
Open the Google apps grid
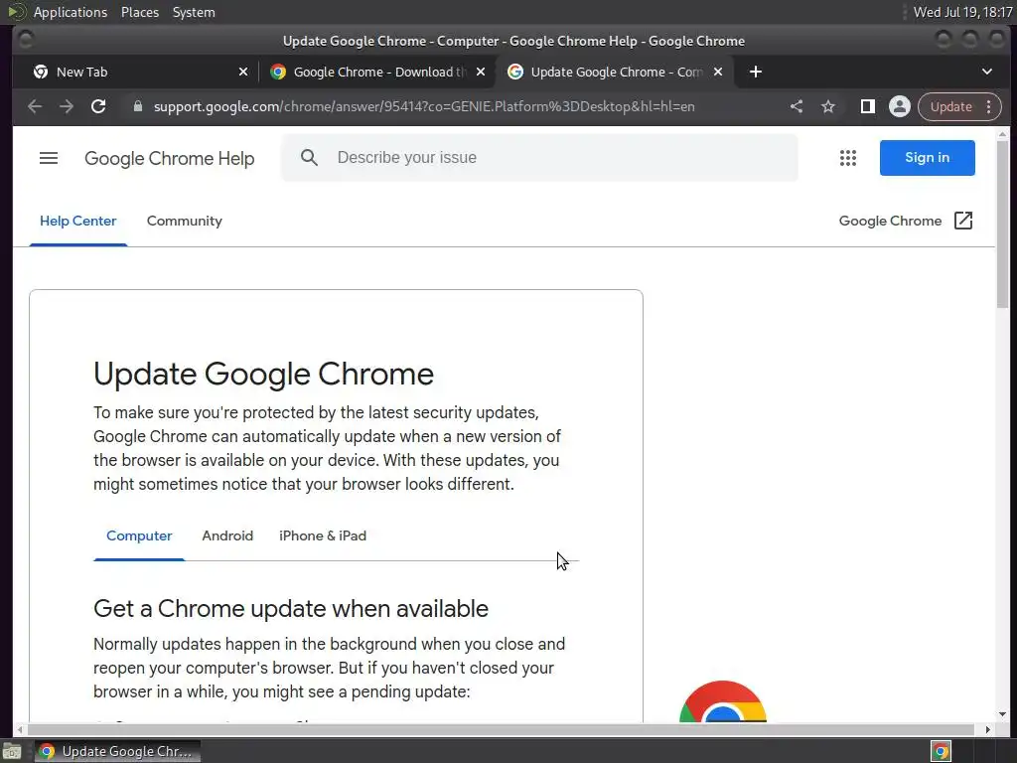(x=847, y=158)
